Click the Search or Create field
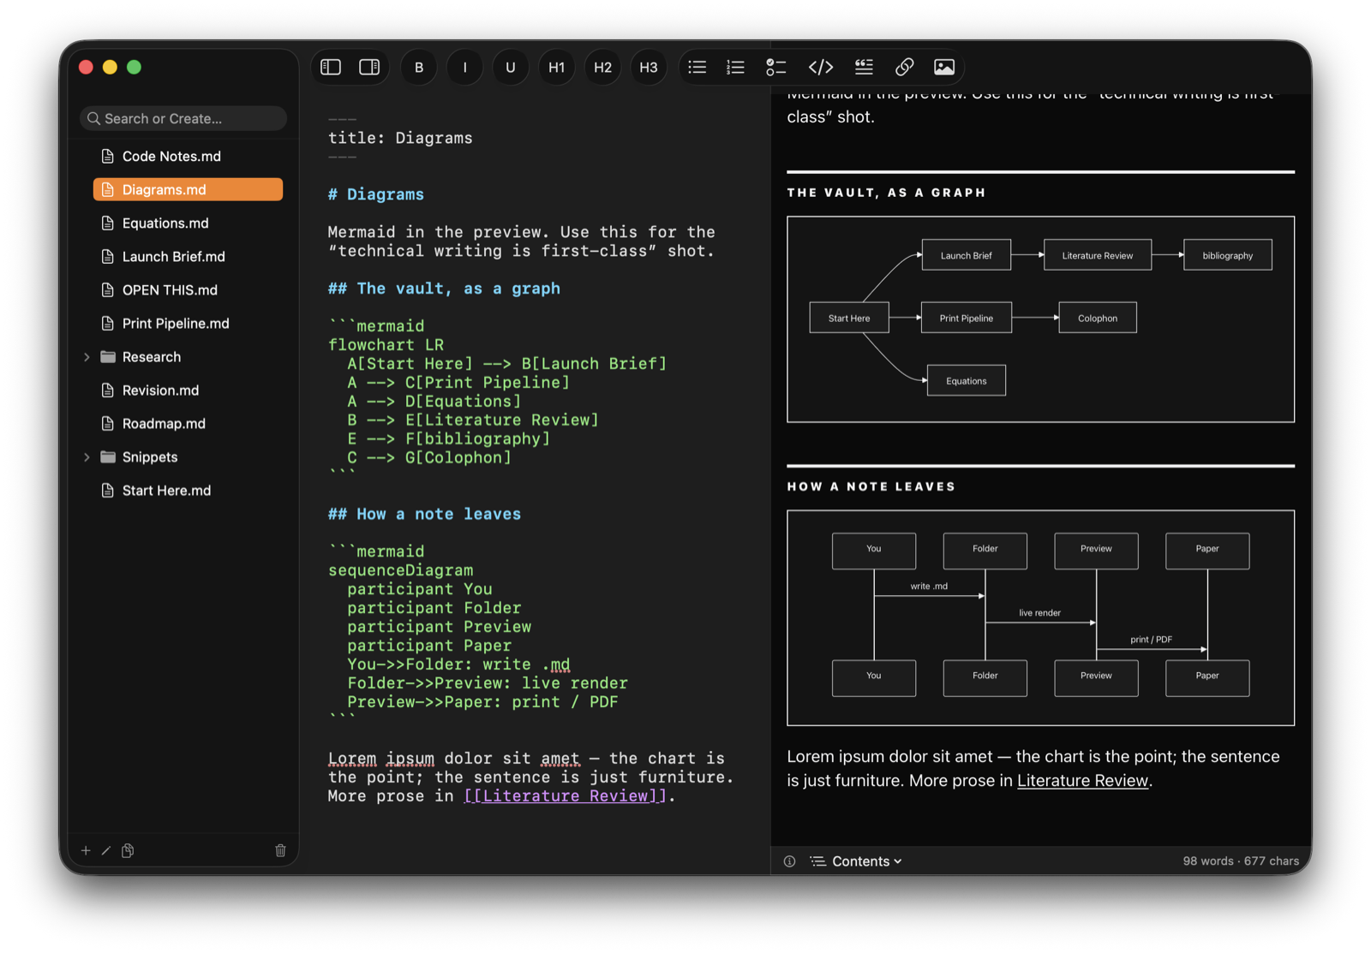This screenshot has width=1371, height=953. (x=183, y=118)
